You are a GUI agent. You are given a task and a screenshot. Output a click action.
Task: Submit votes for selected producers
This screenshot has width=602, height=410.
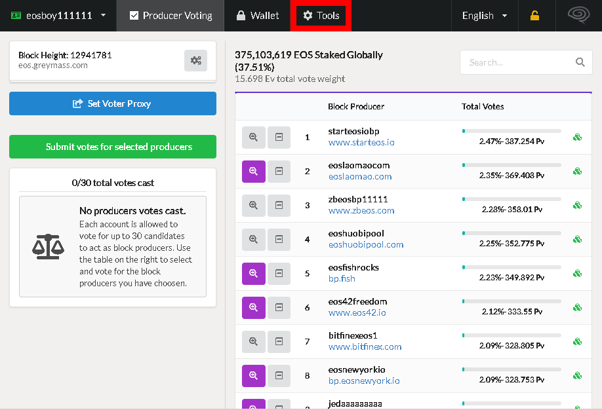[113, 147]
